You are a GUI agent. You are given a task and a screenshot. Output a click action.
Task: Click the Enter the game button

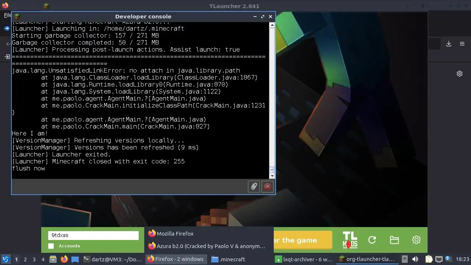click(303, 240)
